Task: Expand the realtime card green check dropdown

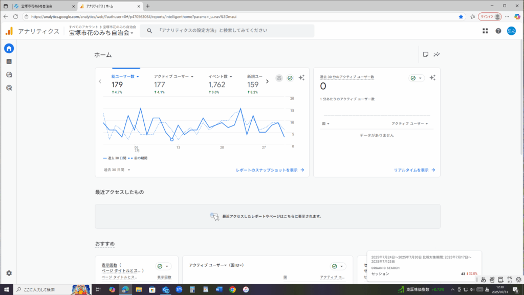Action: (417, 78)
